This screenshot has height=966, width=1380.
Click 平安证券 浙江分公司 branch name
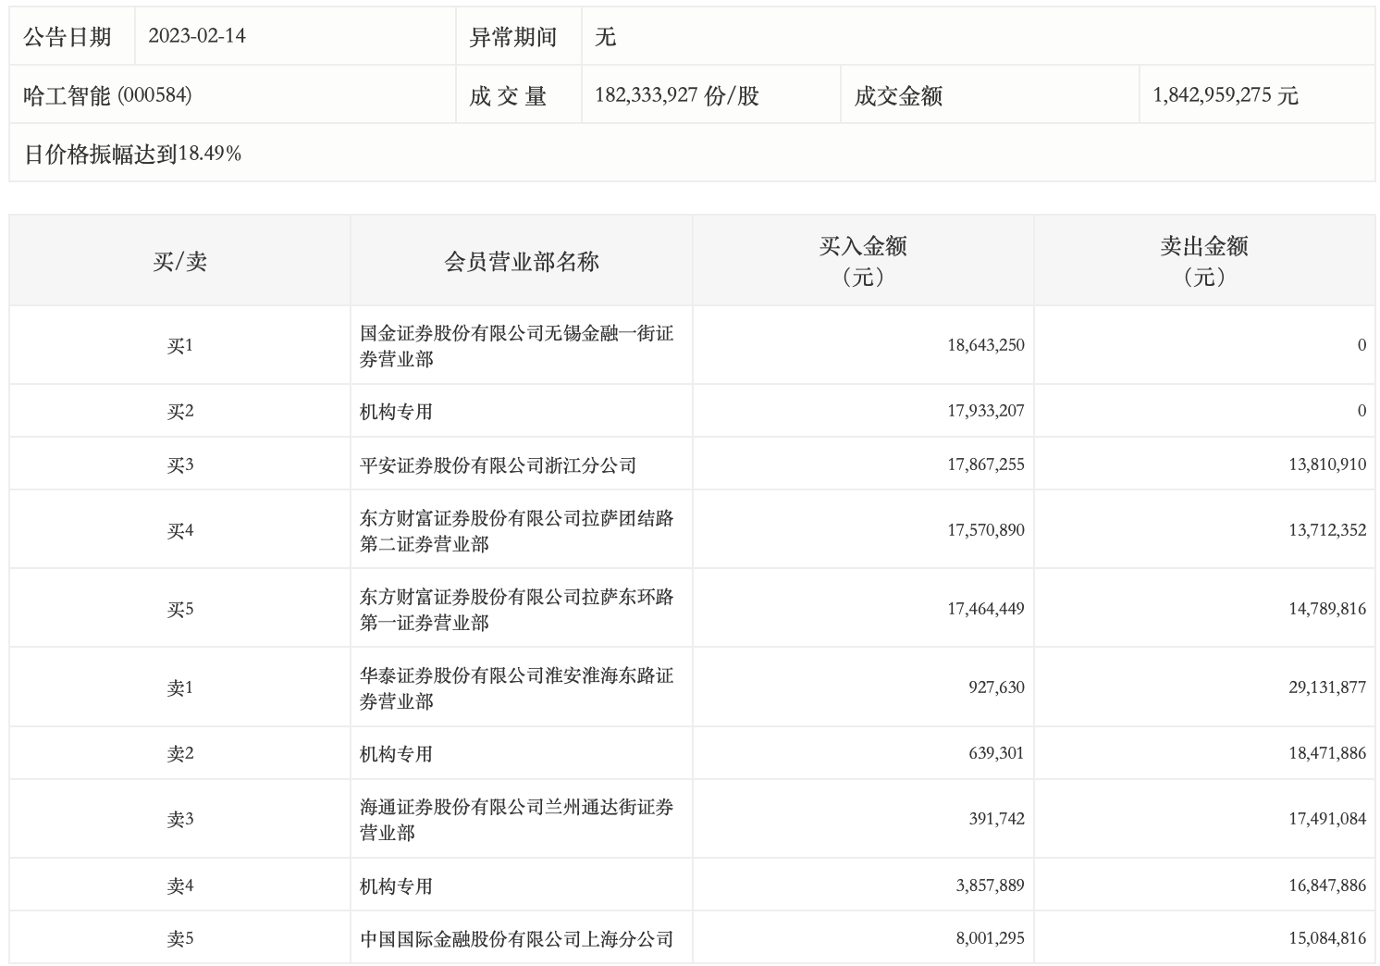pos(498,465)
